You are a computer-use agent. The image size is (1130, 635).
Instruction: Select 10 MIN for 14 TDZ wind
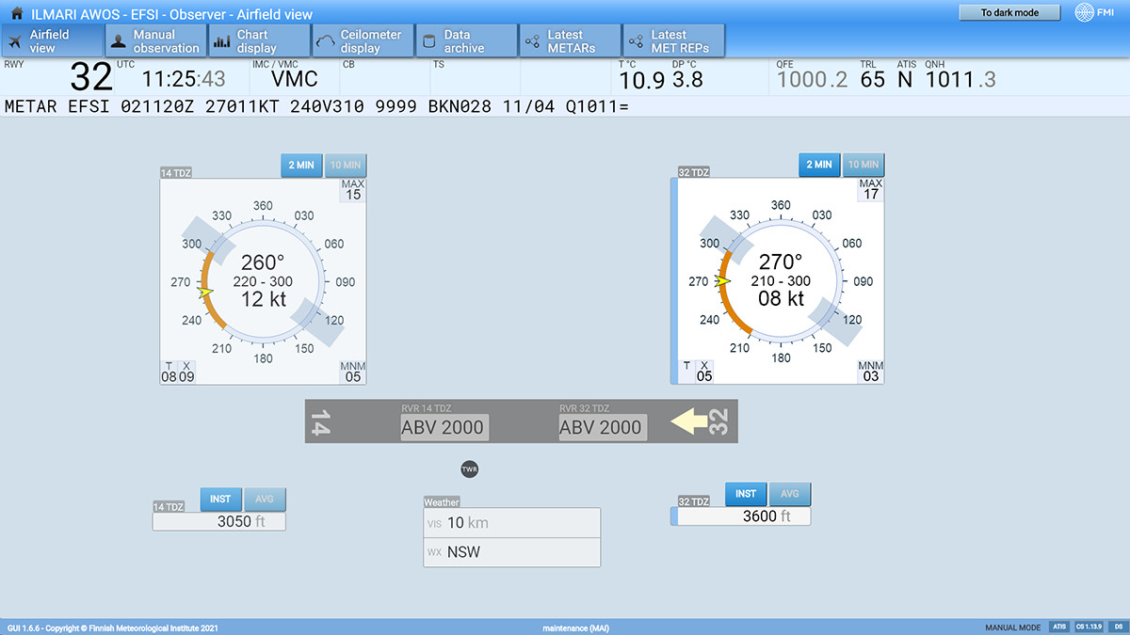tap(346, 166)
